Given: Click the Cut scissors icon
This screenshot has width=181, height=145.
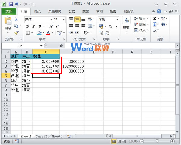Looking at the screenshot, I should point(16,20).
